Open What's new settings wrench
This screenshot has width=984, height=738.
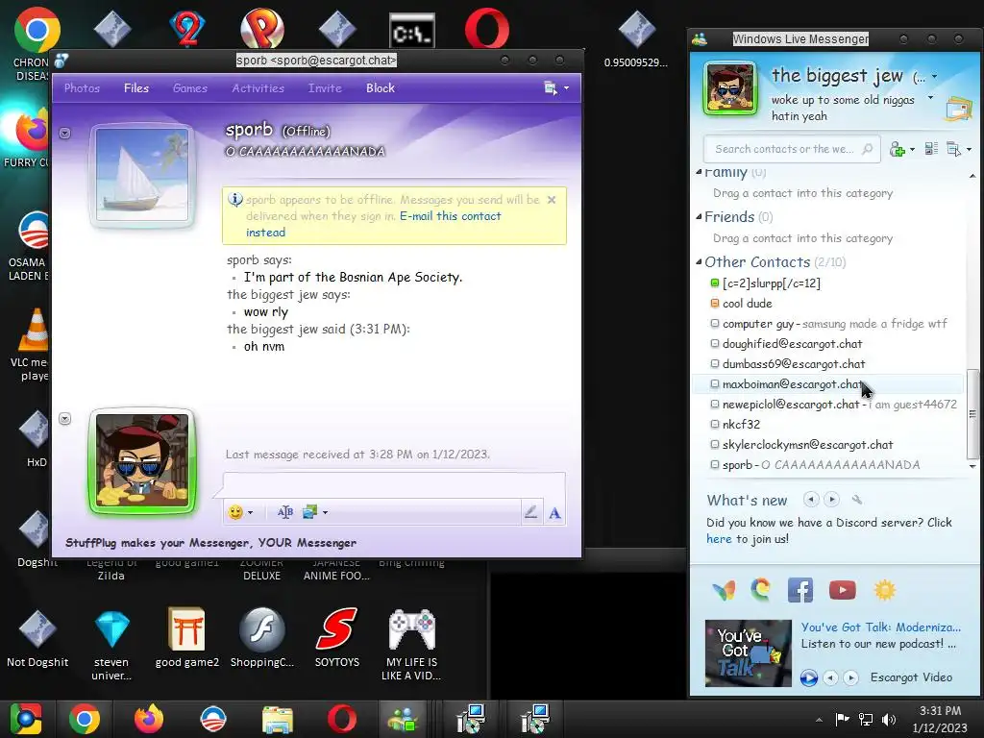click(856, 500)
